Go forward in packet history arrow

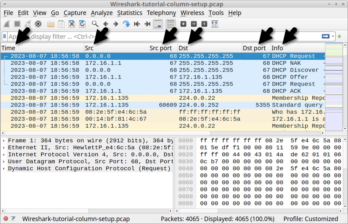116,24
